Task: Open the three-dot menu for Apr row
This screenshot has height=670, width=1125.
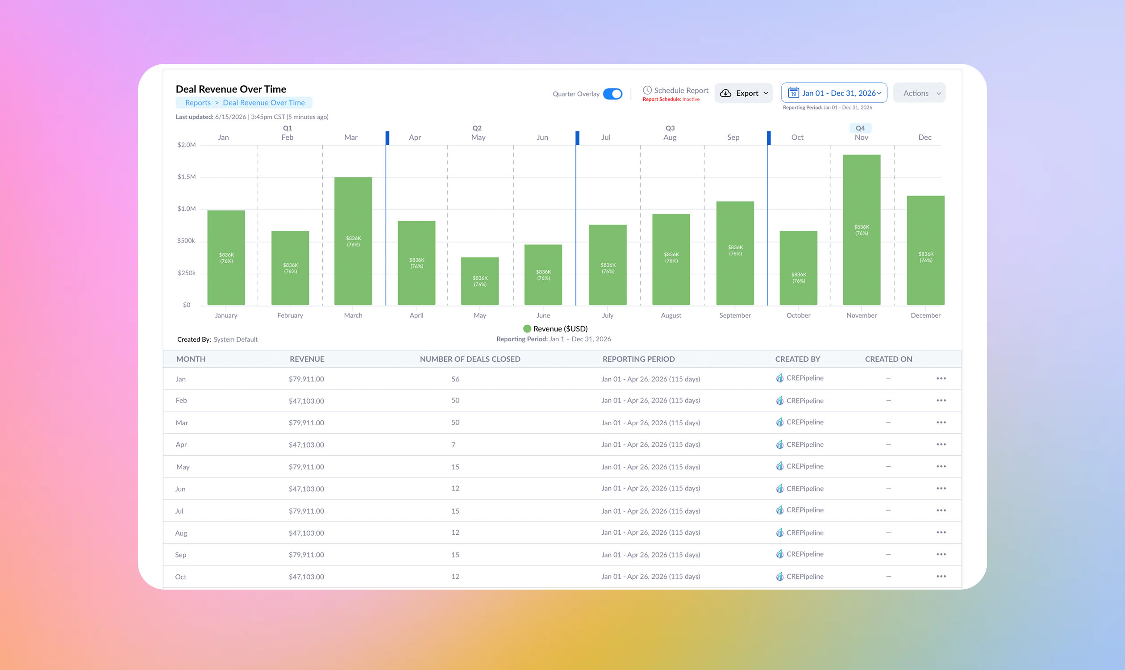Action: click(x=941, y=444)
